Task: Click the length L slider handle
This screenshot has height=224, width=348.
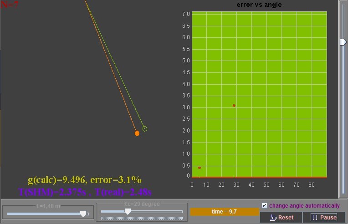Action: point(83,213)
